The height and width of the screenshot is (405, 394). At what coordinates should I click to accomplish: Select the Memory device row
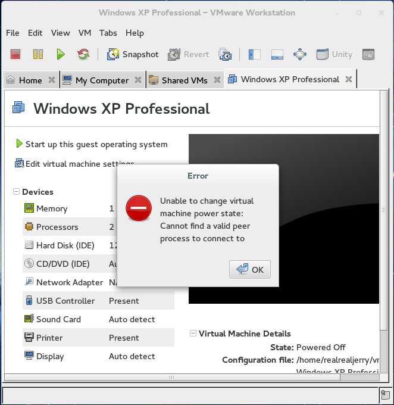pyautogui.click(x=70, y=208)
